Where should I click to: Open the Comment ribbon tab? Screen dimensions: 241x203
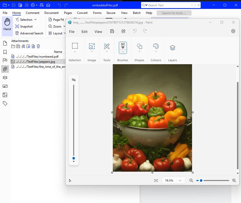[33, 13]
